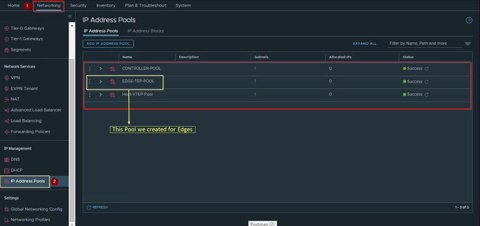Collapse the left sidebar with double-chevron icon
This screenshot has width=480, height=226.
(70, 16)
